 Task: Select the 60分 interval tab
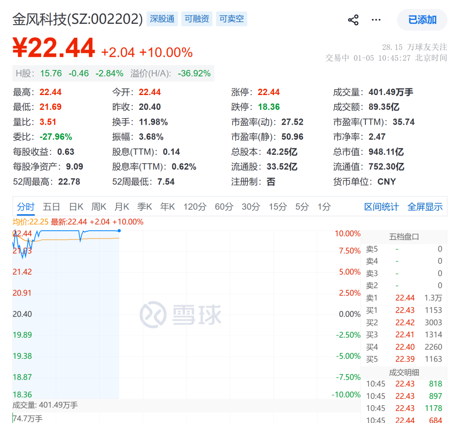point(224,207)
